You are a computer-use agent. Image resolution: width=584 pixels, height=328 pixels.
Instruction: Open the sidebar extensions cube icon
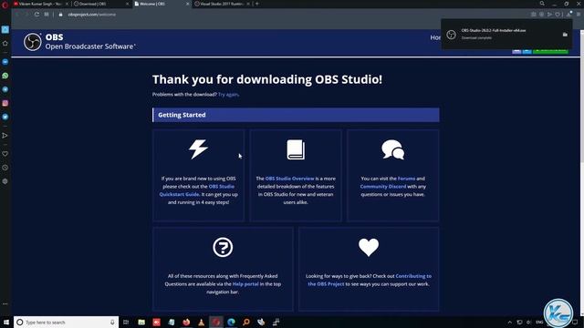pos(5,181)
